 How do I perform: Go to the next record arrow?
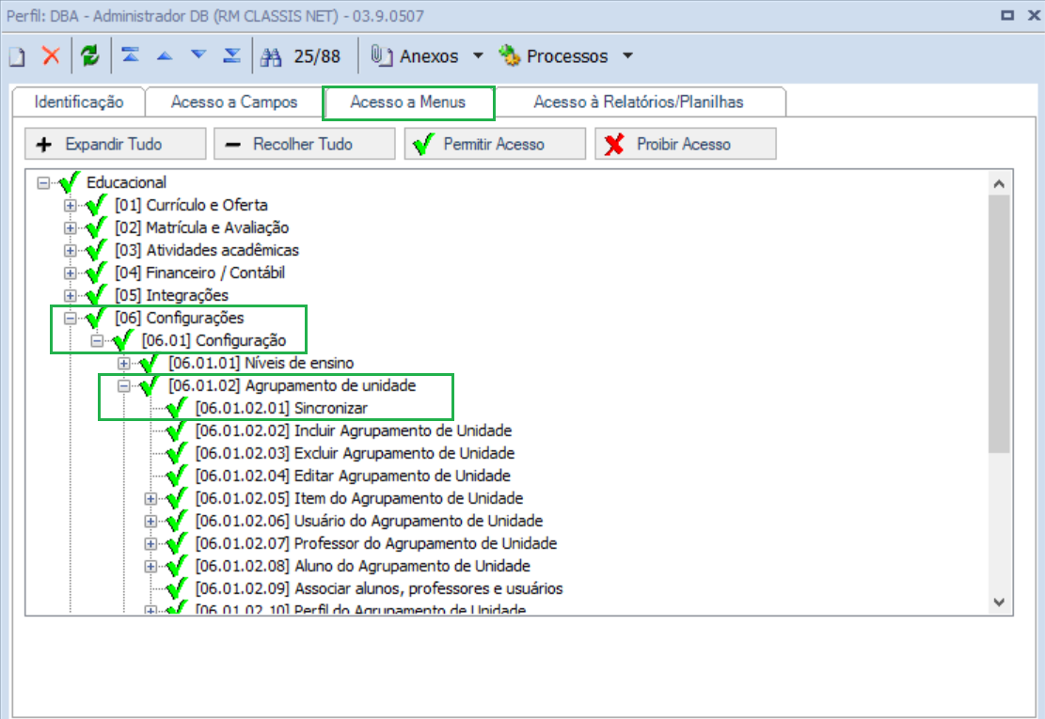(198, 55)
